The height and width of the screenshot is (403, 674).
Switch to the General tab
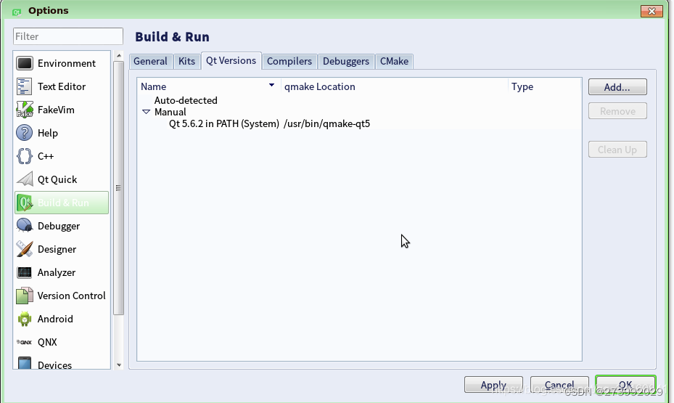(x=150, y=62)
